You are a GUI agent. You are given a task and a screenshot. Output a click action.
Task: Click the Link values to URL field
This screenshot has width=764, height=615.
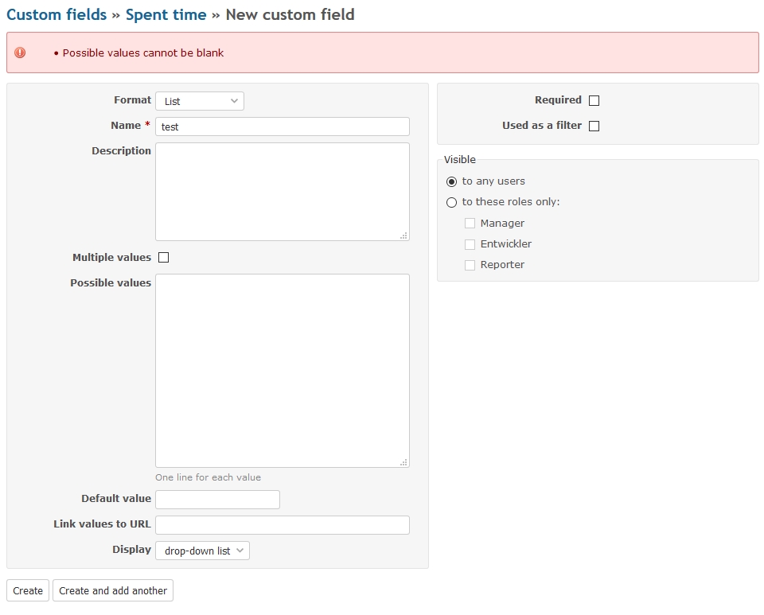(283, 525)
